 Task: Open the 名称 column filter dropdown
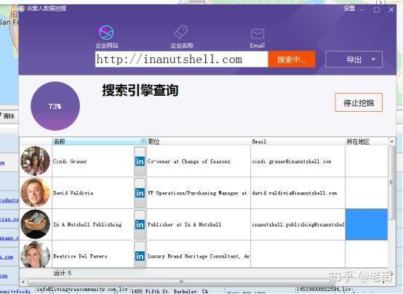pos(143,141)
